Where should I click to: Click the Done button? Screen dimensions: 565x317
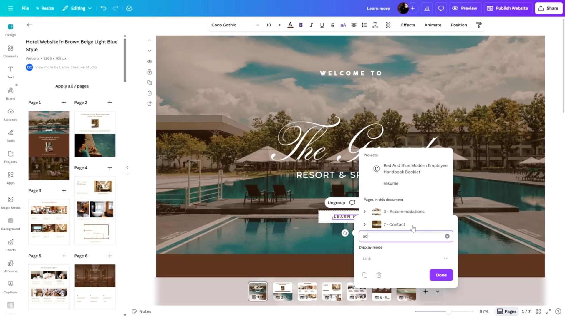pyautogui.click(x=441, y=275)
